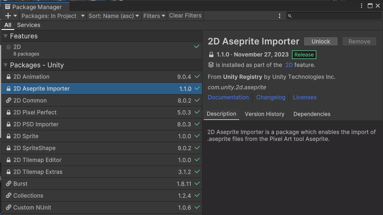Screen dimensions: 383x215
Task: Open the Changelog link
Action: tap(271, 98)
